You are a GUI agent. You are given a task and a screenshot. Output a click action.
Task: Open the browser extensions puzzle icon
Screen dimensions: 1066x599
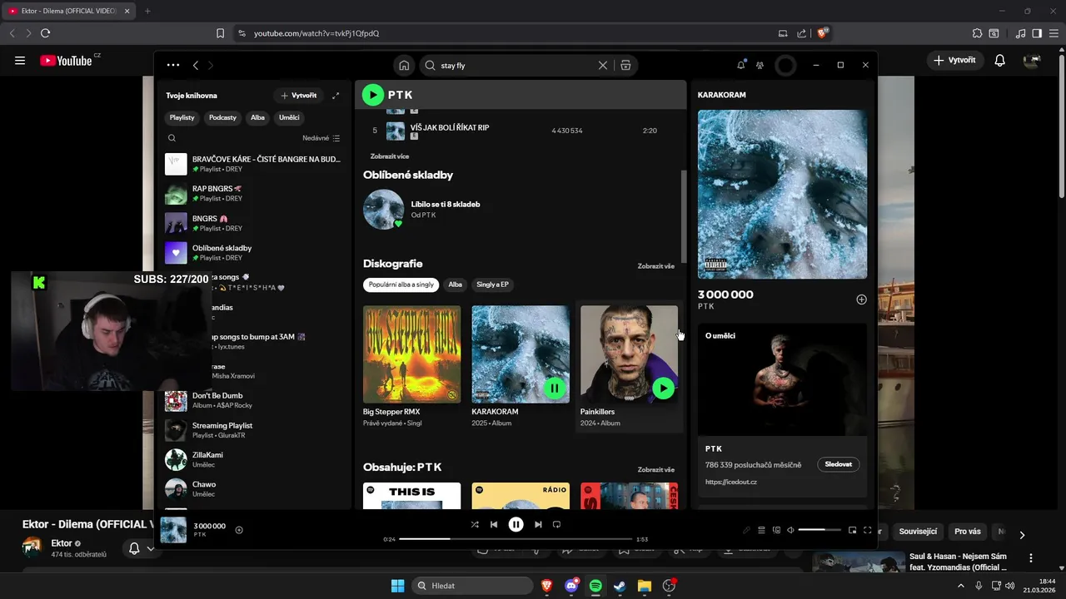[978, 33]
